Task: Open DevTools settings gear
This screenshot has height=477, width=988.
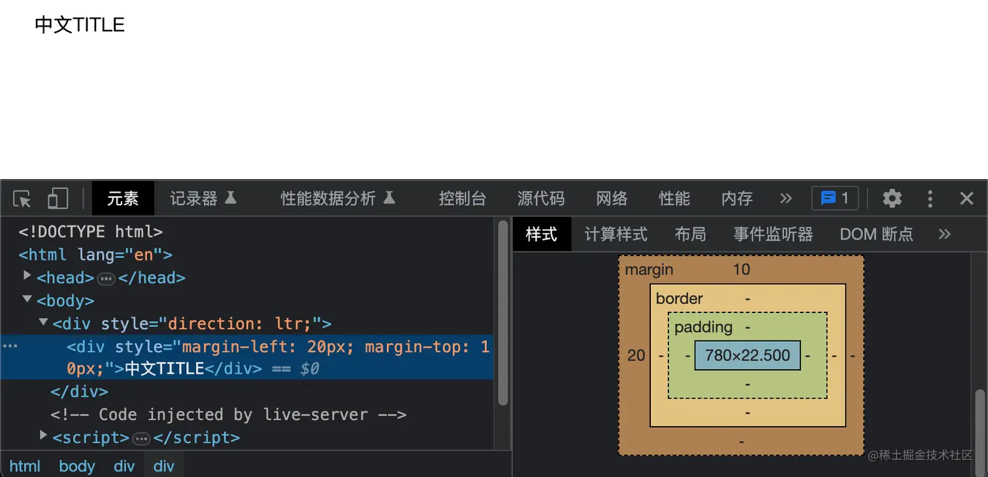Action: click(x=892, y=199)
